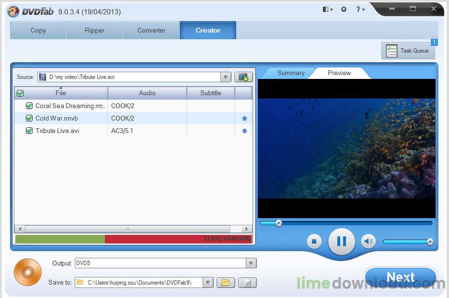The width and height of the screenshot is (449, 298).
Task: Mute the preview volume speaker
Action: 368,242
